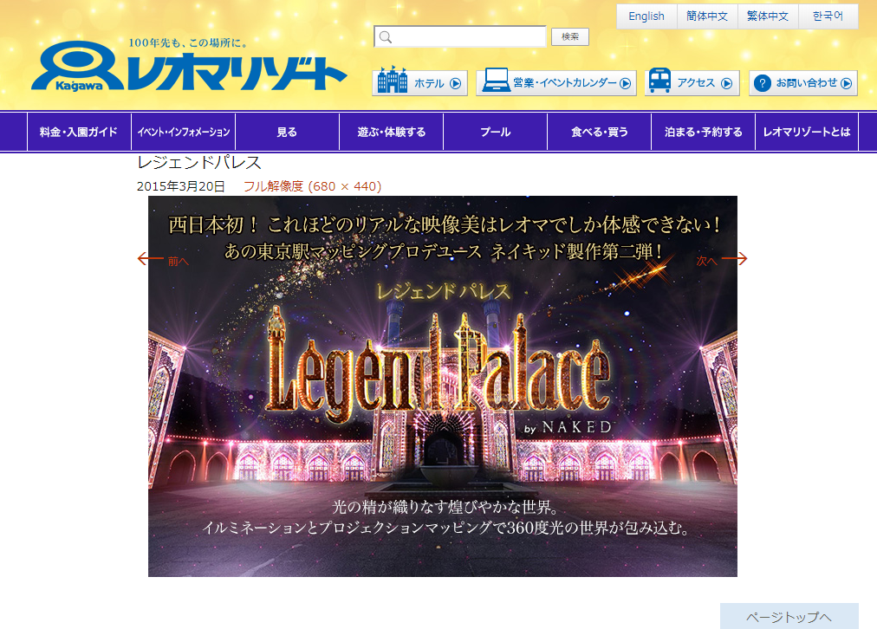Open the プール menu item
This screenshot has width=877, height=629.
(x=496, y=132)
